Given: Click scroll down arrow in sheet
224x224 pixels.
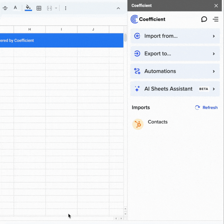Looking at the screenshot, I should (125, 214).
